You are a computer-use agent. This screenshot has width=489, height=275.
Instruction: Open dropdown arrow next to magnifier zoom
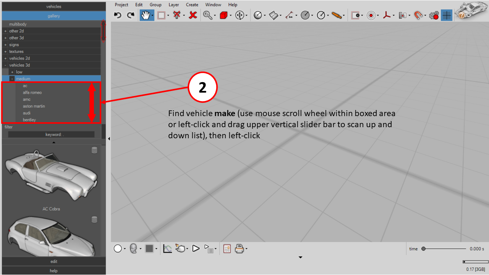point(215,16)
